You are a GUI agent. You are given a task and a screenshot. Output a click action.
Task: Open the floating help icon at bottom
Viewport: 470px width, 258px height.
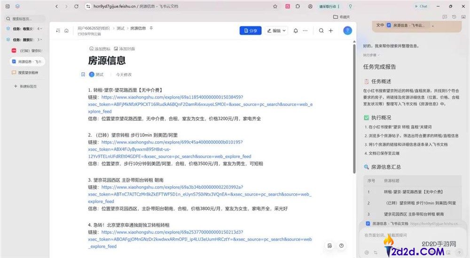(x=341, y=246)
